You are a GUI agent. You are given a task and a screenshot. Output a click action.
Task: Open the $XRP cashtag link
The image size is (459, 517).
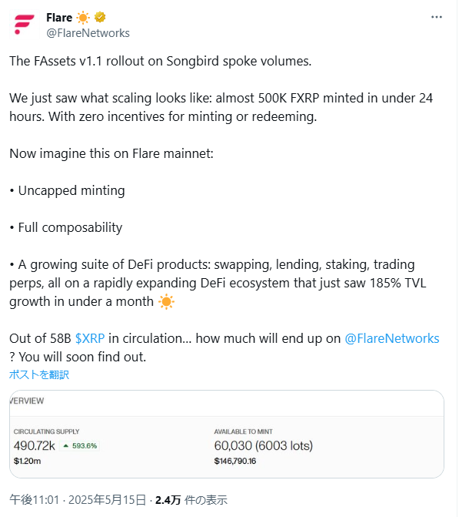click(x=90, y=338)
